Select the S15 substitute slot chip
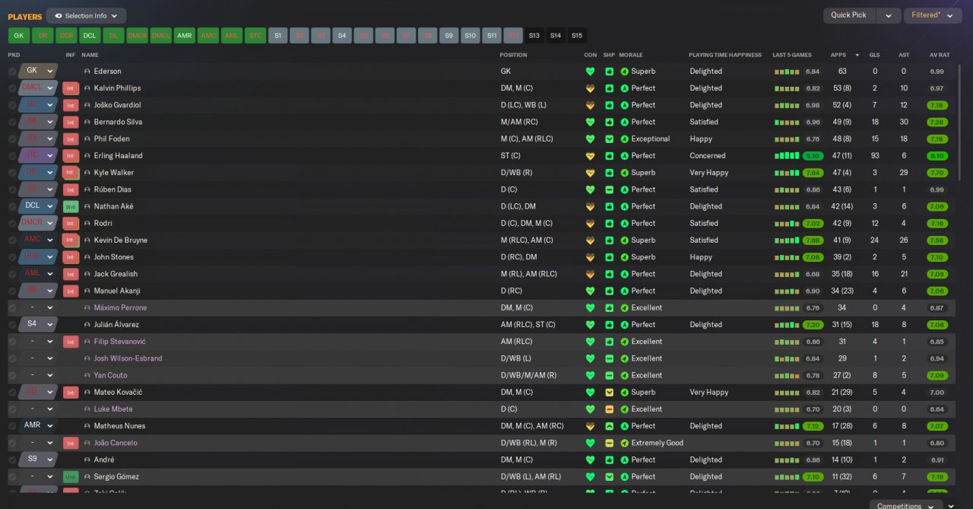The width and height of the screenshot is (973, 509). 577,36
